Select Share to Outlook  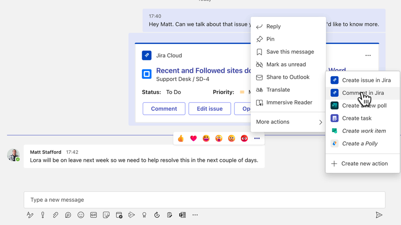(x=289, y=77)
